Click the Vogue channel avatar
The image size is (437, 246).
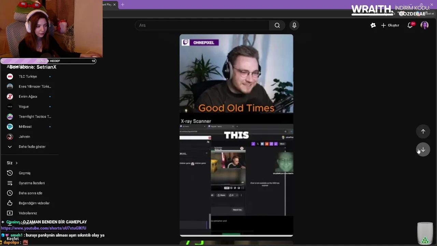(x=10, y=107)
